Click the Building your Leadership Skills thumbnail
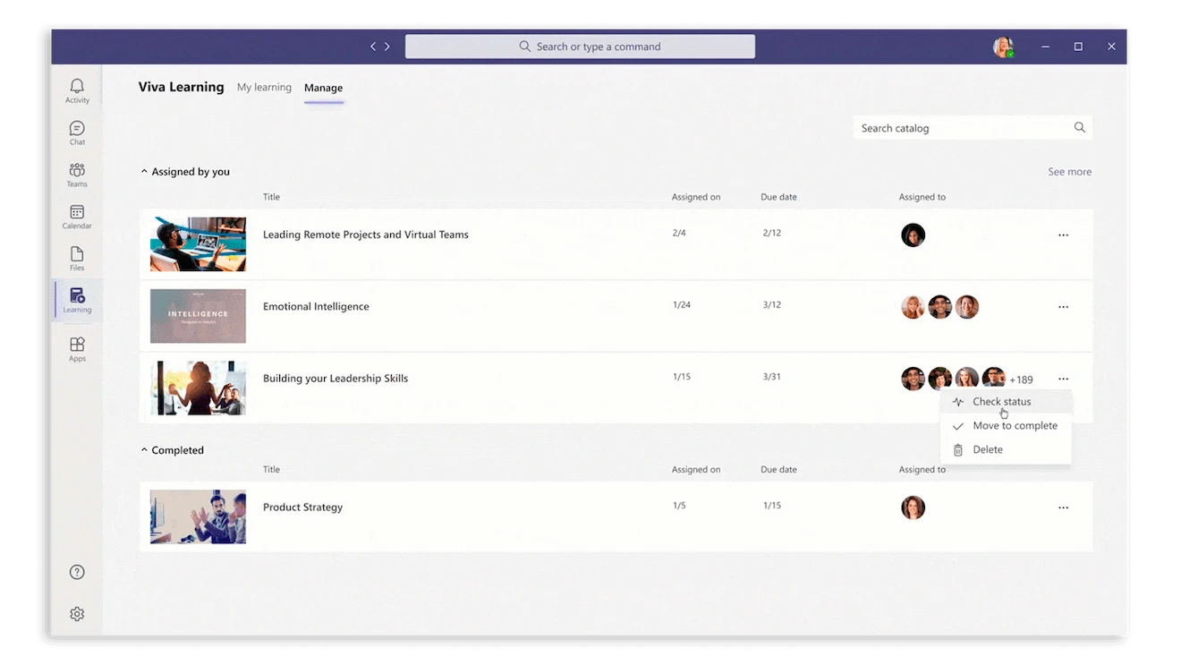 (198, 388)
